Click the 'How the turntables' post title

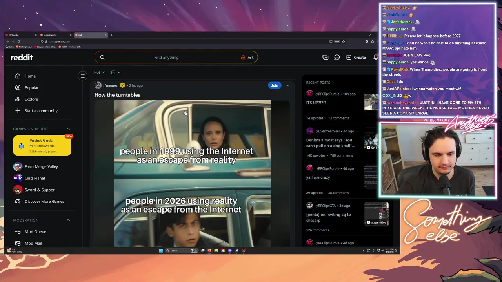coord(117,95)
